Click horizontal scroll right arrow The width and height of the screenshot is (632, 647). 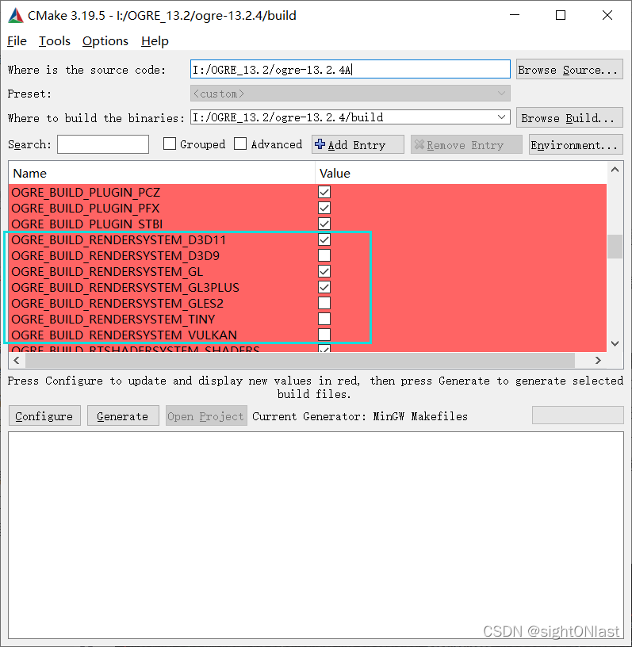598,360
